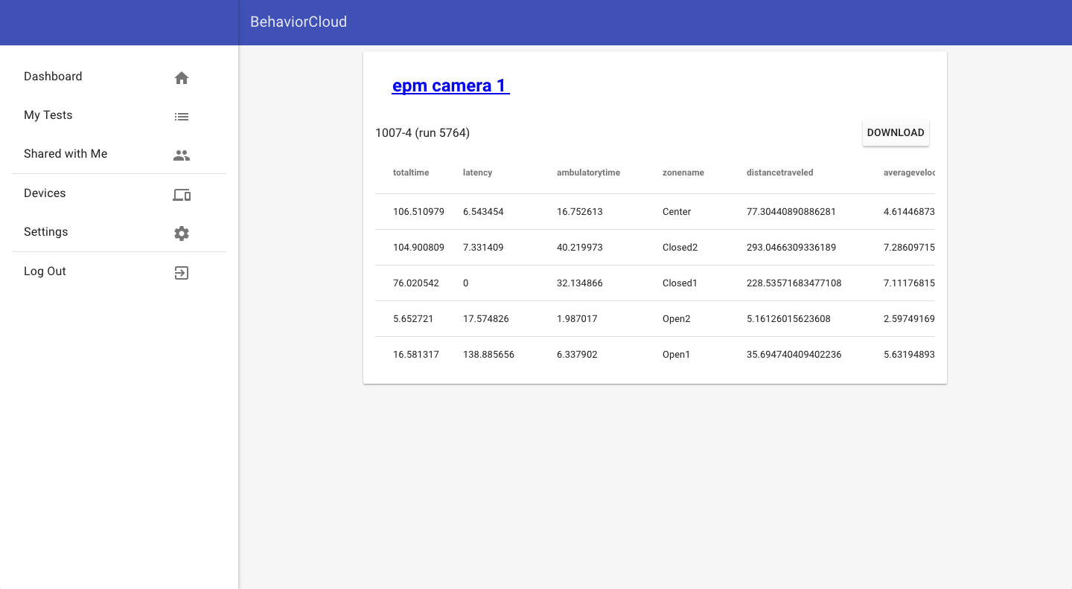Click the totaltime column header
This screenshot has height=589, width=1072.
[x=411, y=173]
